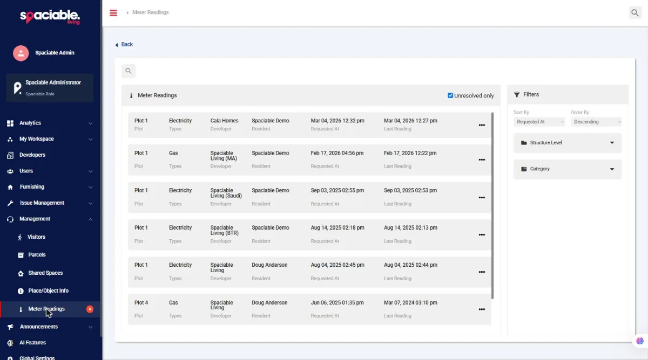Uncheck the Unresolved only checkbox
This screenshot has width=648, height=360.
coord(450,95)
